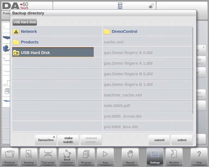Click gau.Demo fingers B 1.dld

[x=148, y=84]
